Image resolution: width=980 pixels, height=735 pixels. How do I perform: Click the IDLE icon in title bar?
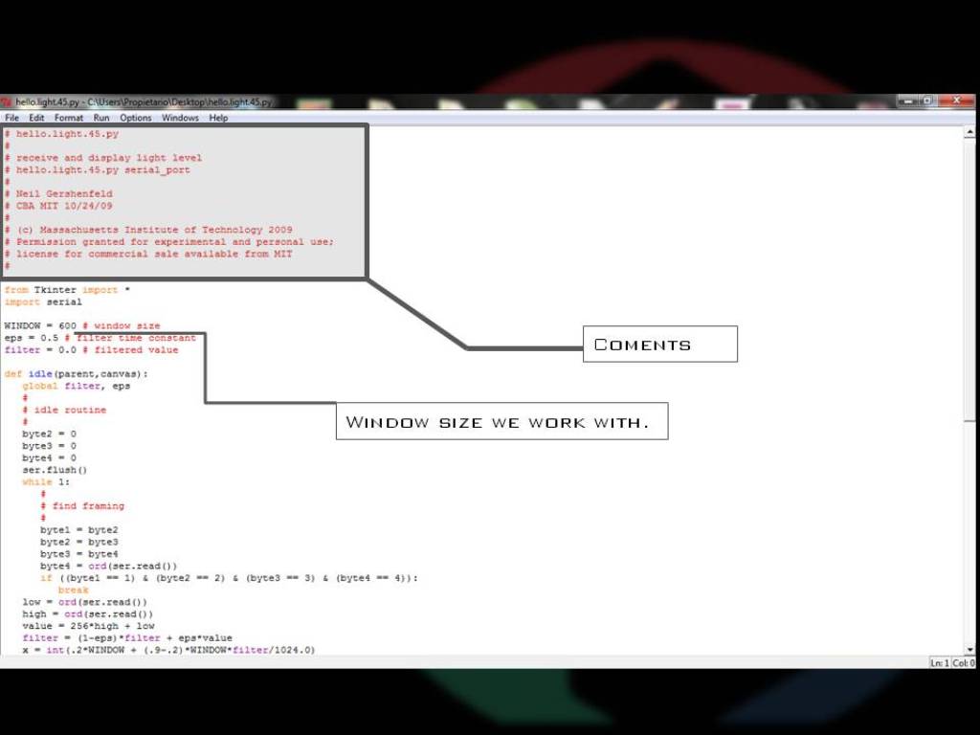coord(7,101)
